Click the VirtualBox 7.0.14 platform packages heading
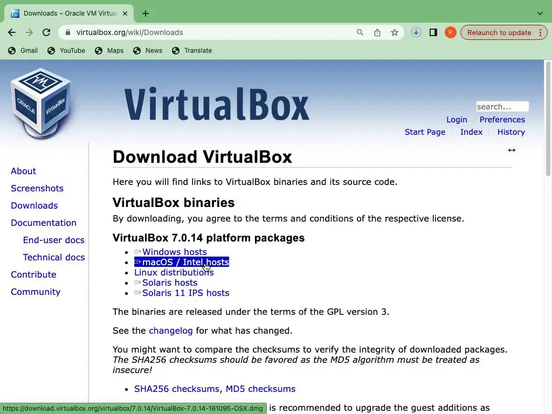This screenshot has height=414, width=552. pos(209,238)
